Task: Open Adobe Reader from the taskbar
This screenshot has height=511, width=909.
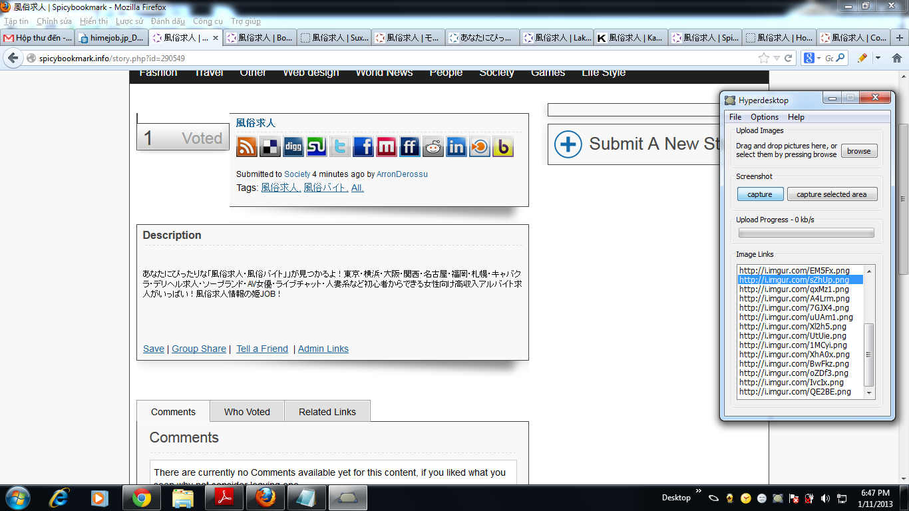Action: pos(224,498)
